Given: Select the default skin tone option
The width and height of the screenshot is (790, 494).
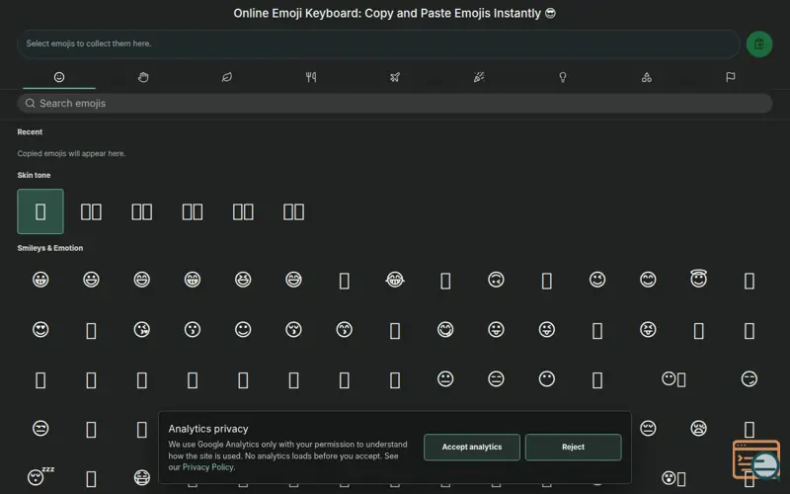Looking at the screenshot, I should pyautogui.click(x=40, y=211).
